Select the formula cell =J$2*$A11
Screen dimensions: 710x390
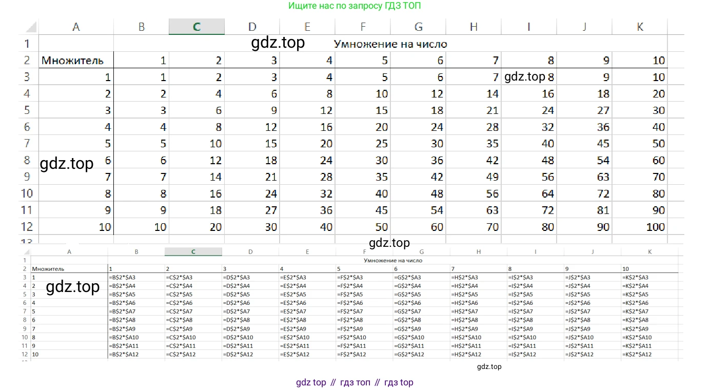(593, 346)
